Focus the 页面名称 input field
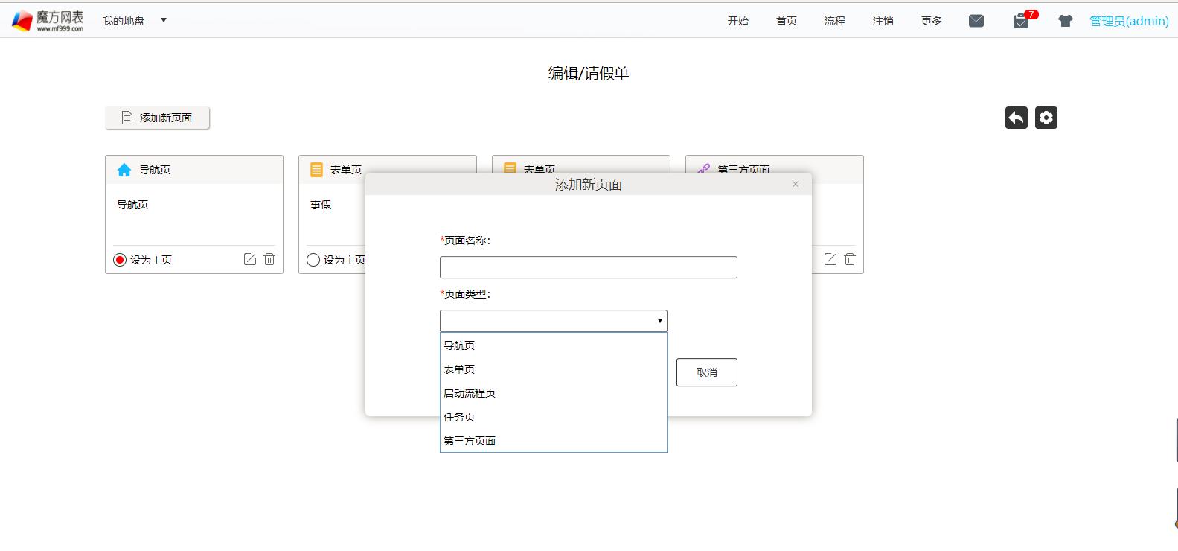The height and width of the screenshot is (551, 1178). [589, 267]
